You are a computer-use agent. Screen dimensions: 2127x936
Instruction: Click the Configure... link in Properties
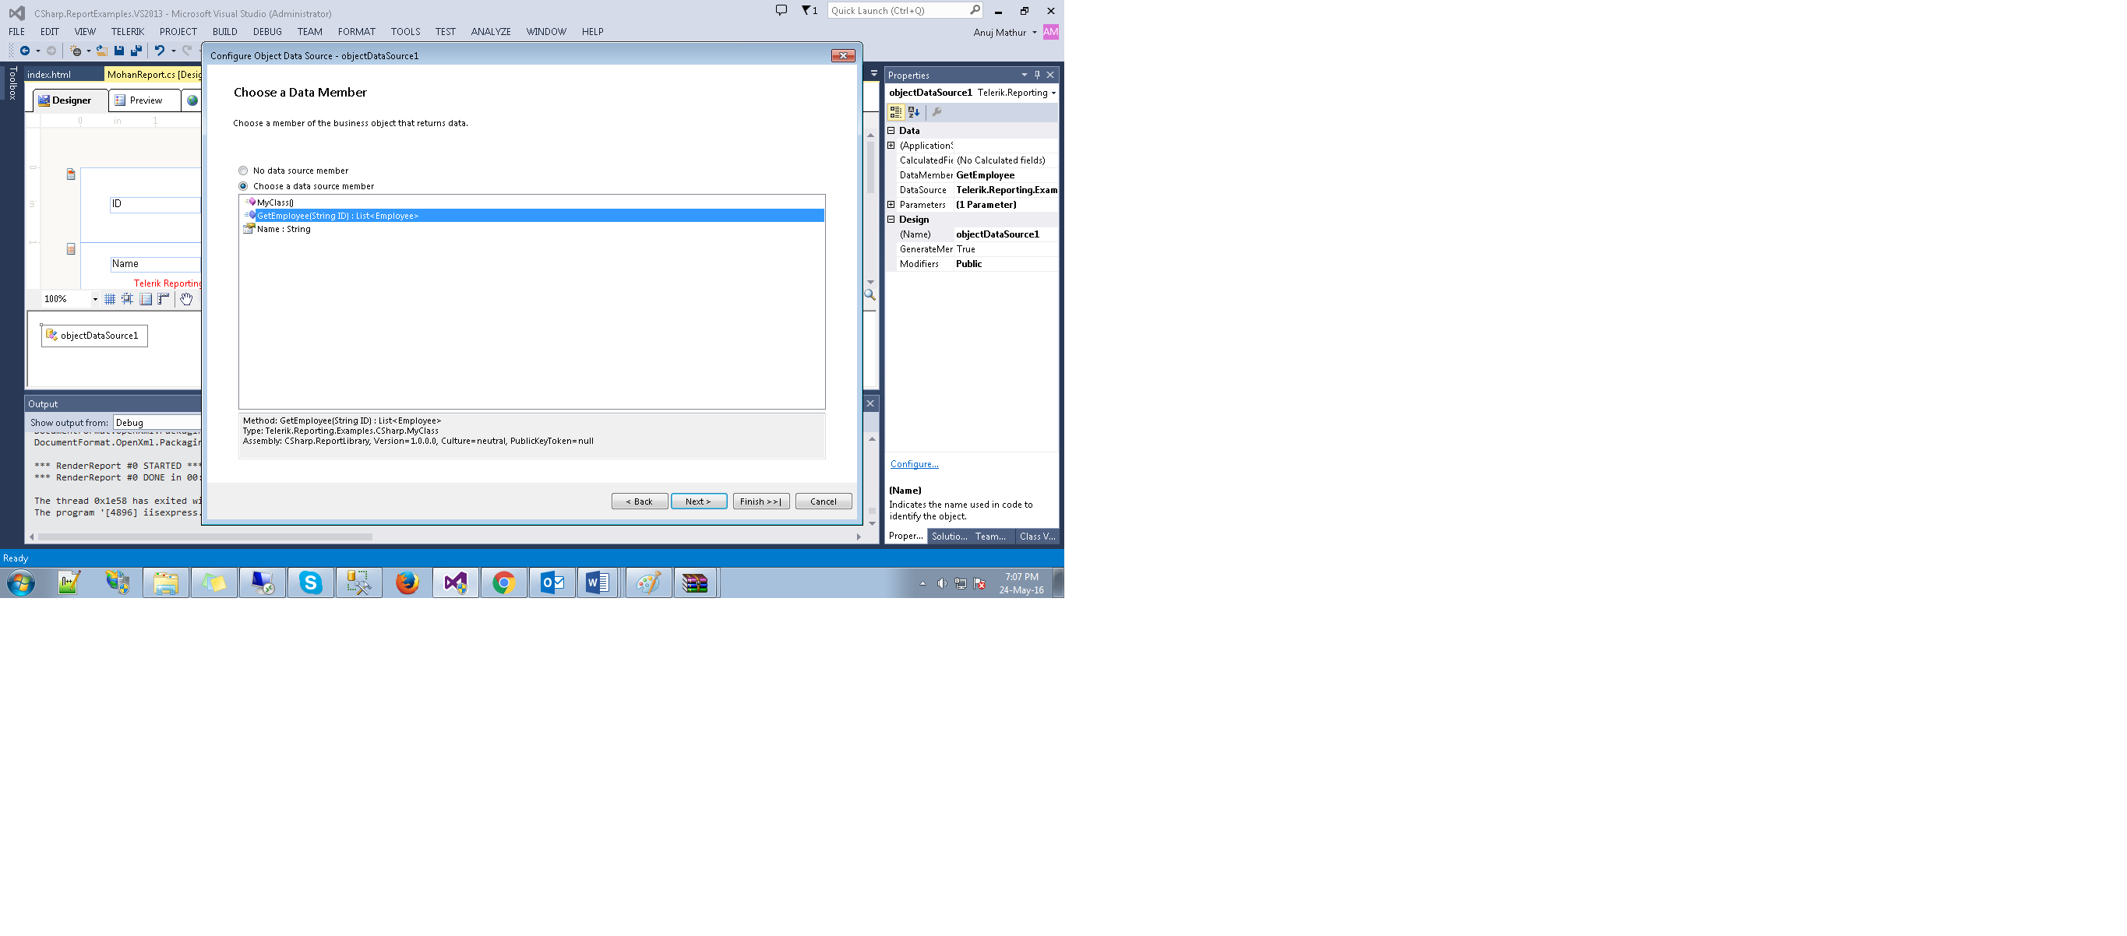pos(914,465)
